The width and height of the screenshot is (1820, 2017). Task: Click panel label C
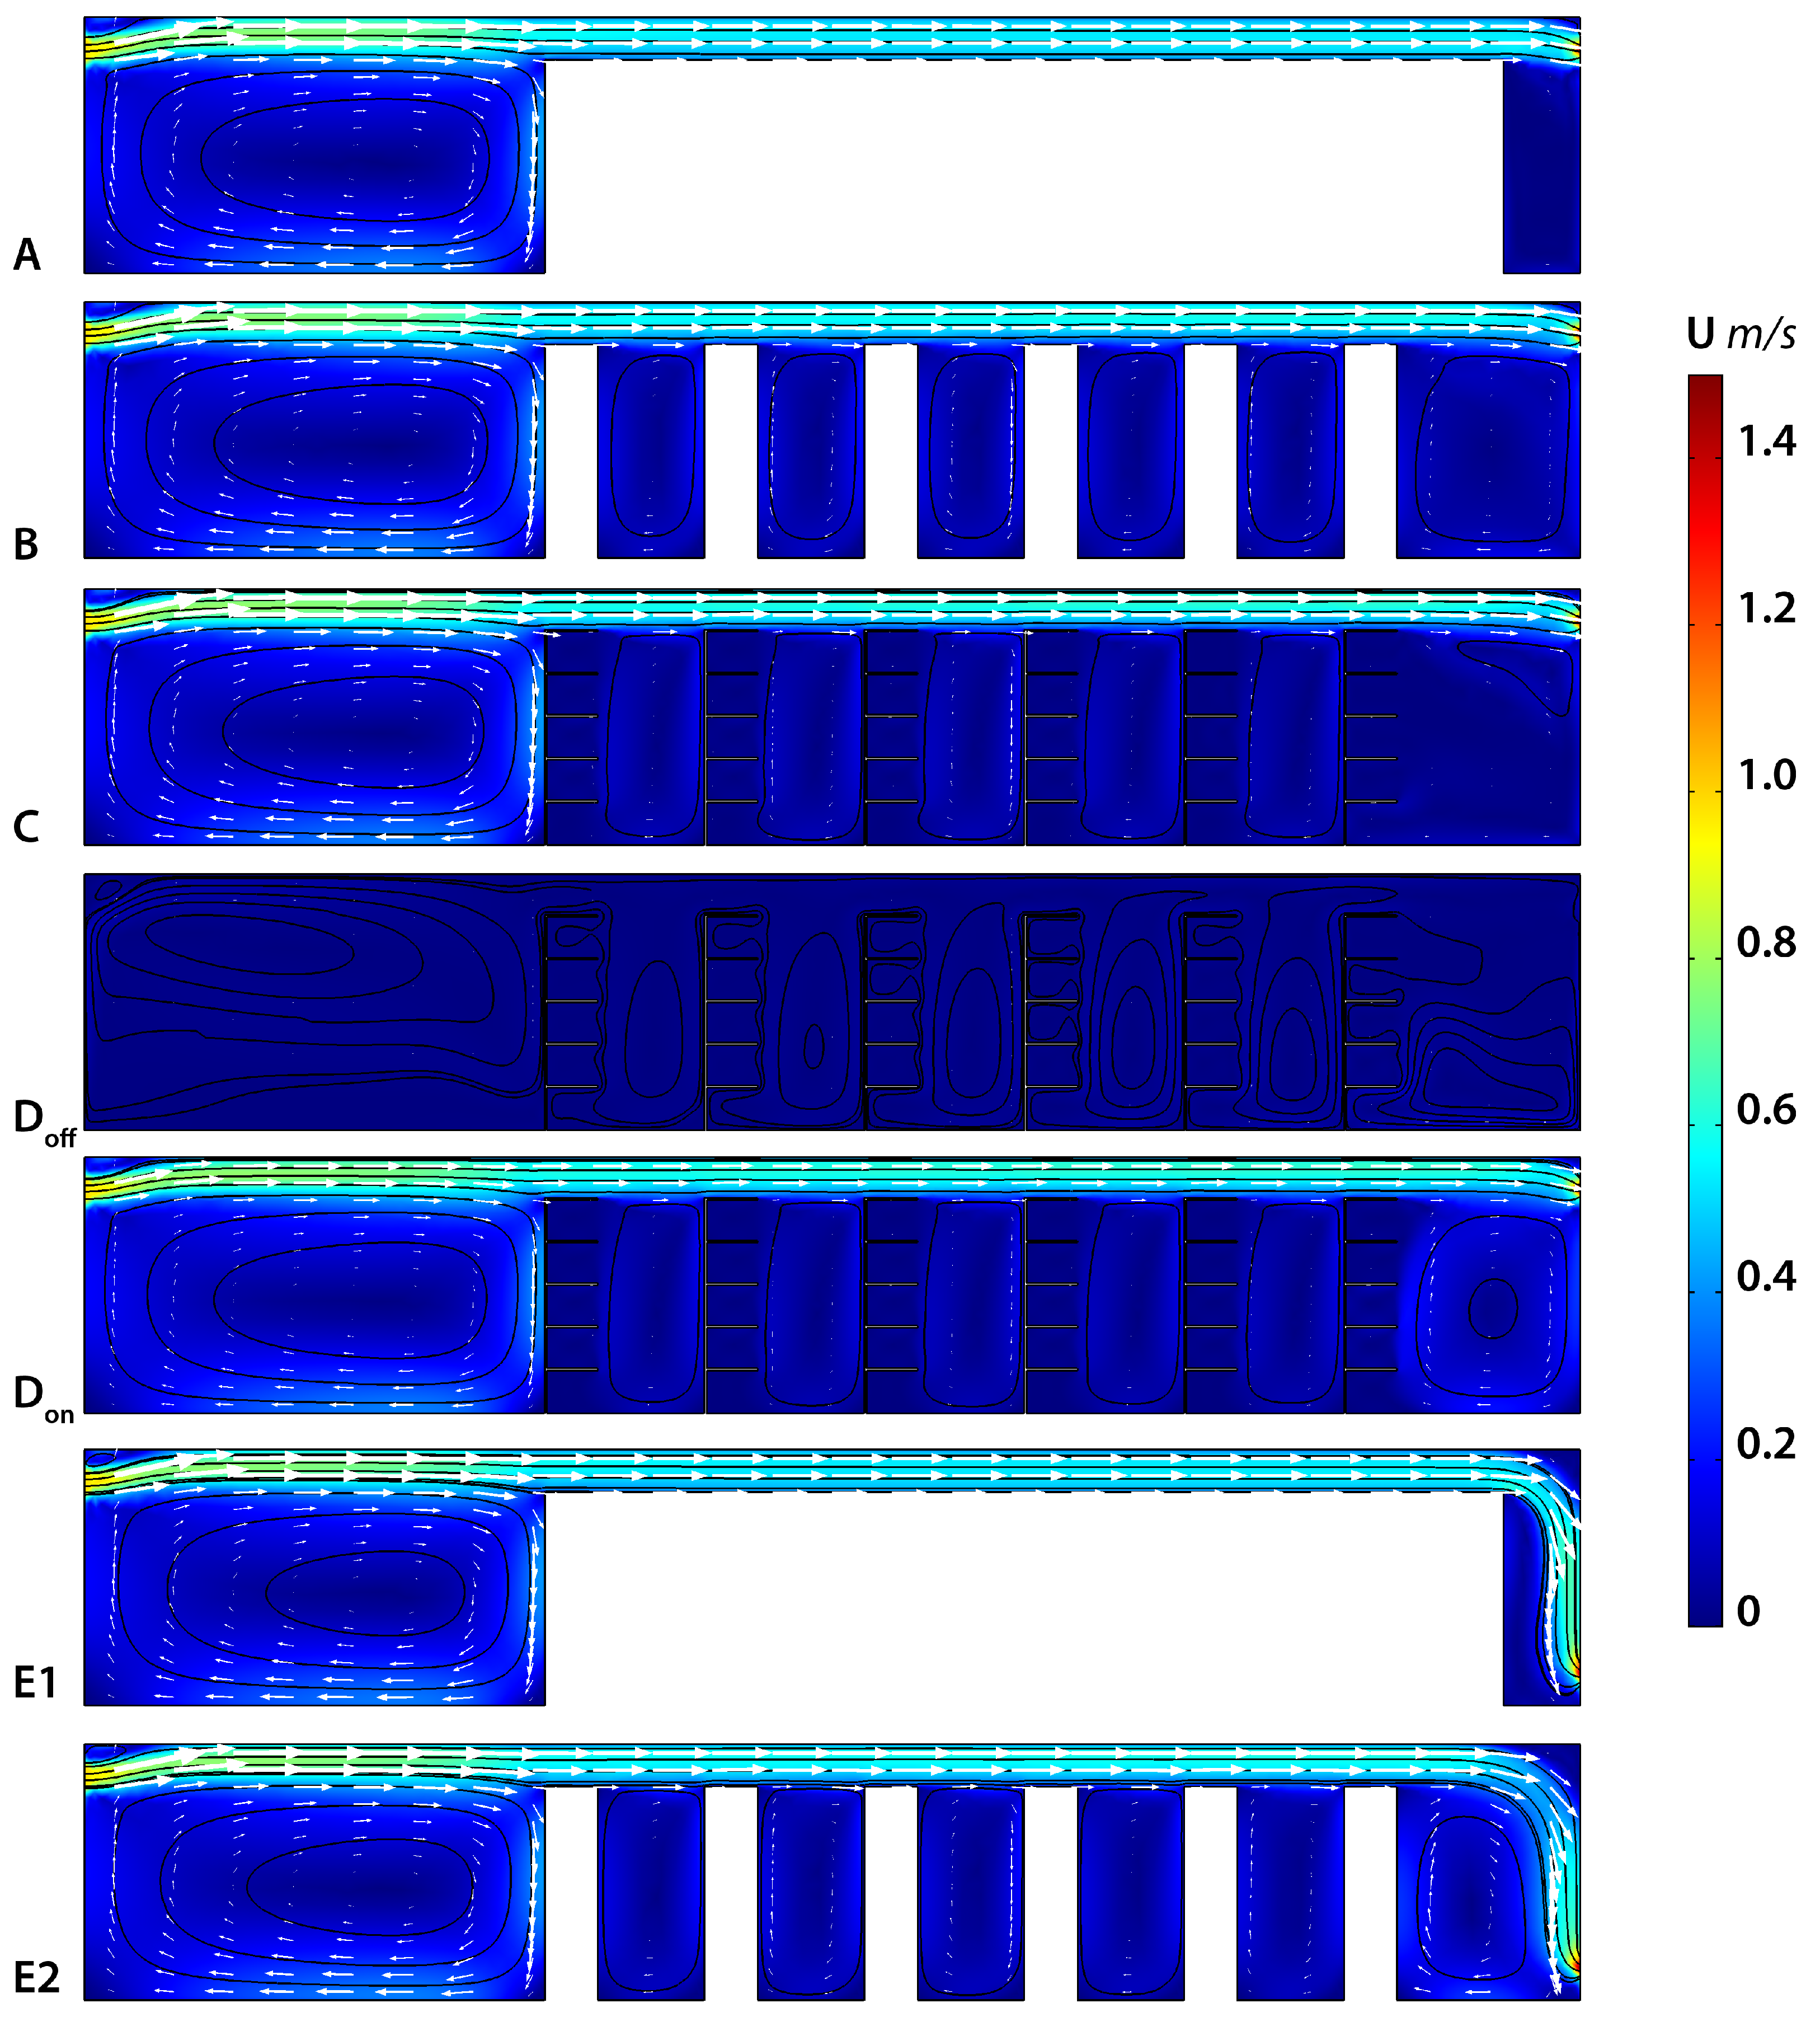point(26,827)
